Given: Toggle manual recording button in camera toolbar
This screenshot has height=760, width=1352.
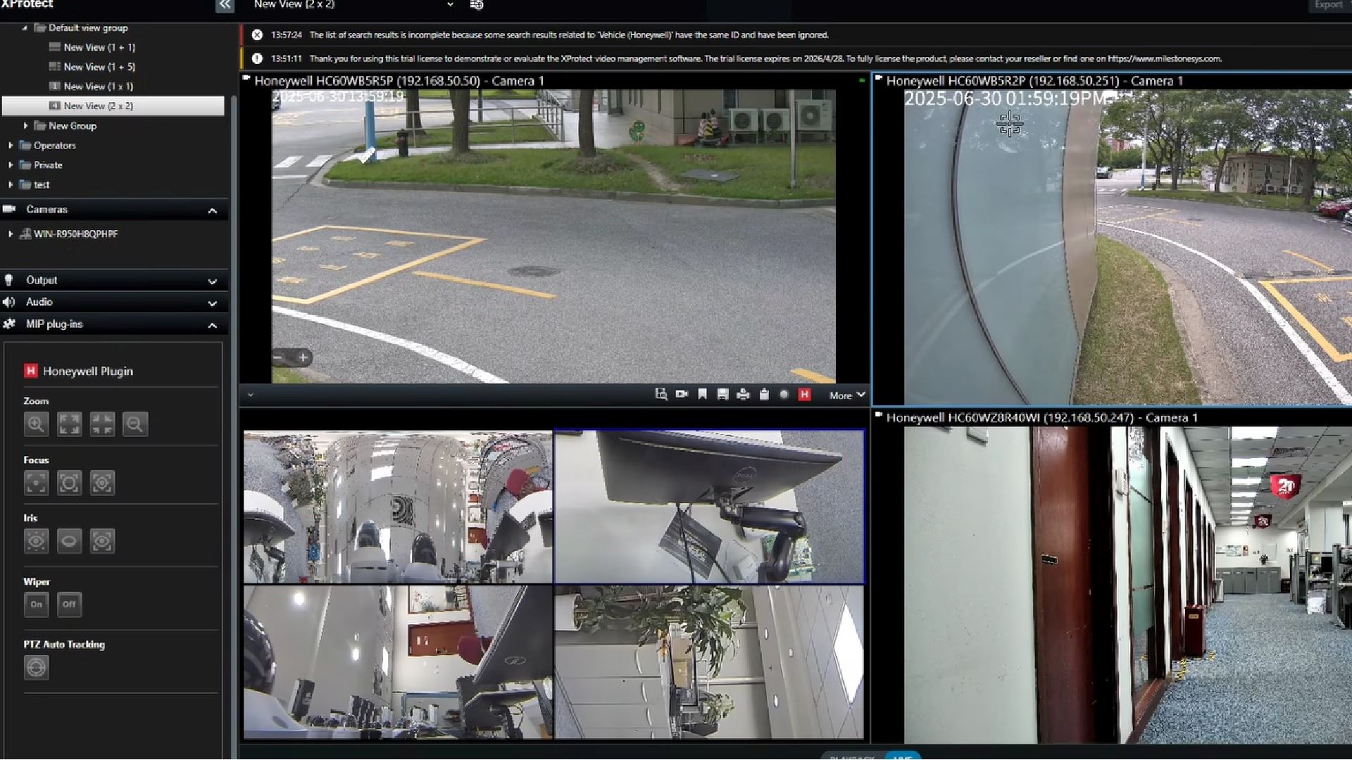Looking at the screenshot, I should [784, 395].
